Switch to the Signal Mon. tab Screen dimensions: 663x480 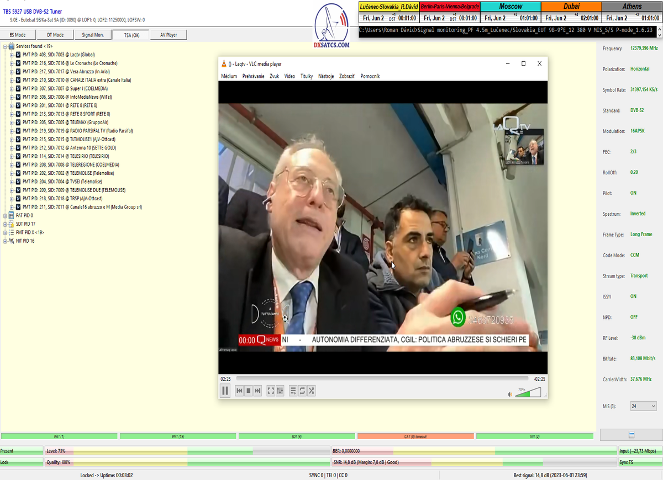tap(92, 35)
